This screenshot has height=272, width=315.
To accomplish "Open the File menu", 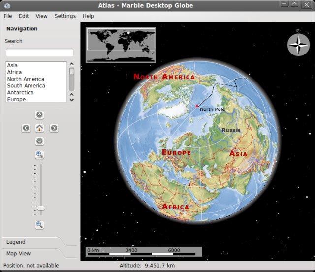I will coord(8,16).
